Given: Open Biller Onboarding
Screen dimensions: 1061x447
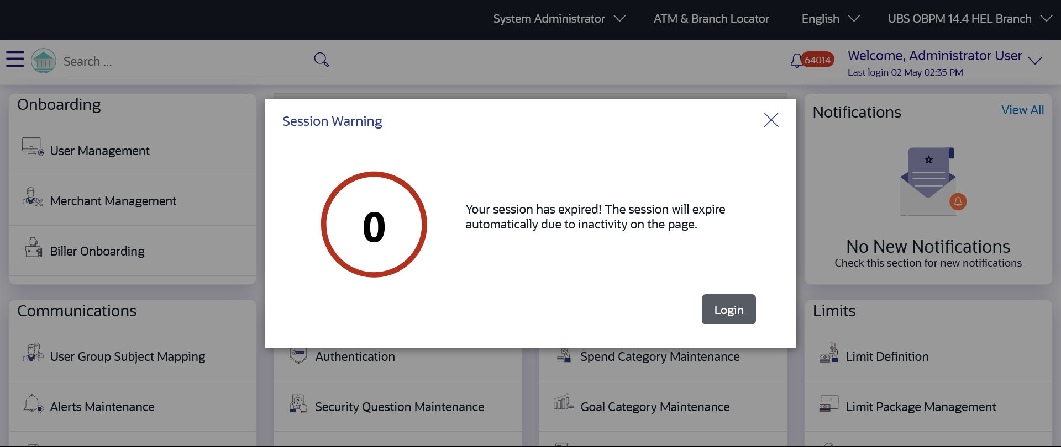Looking at the screenshot, I should (97, 251).
